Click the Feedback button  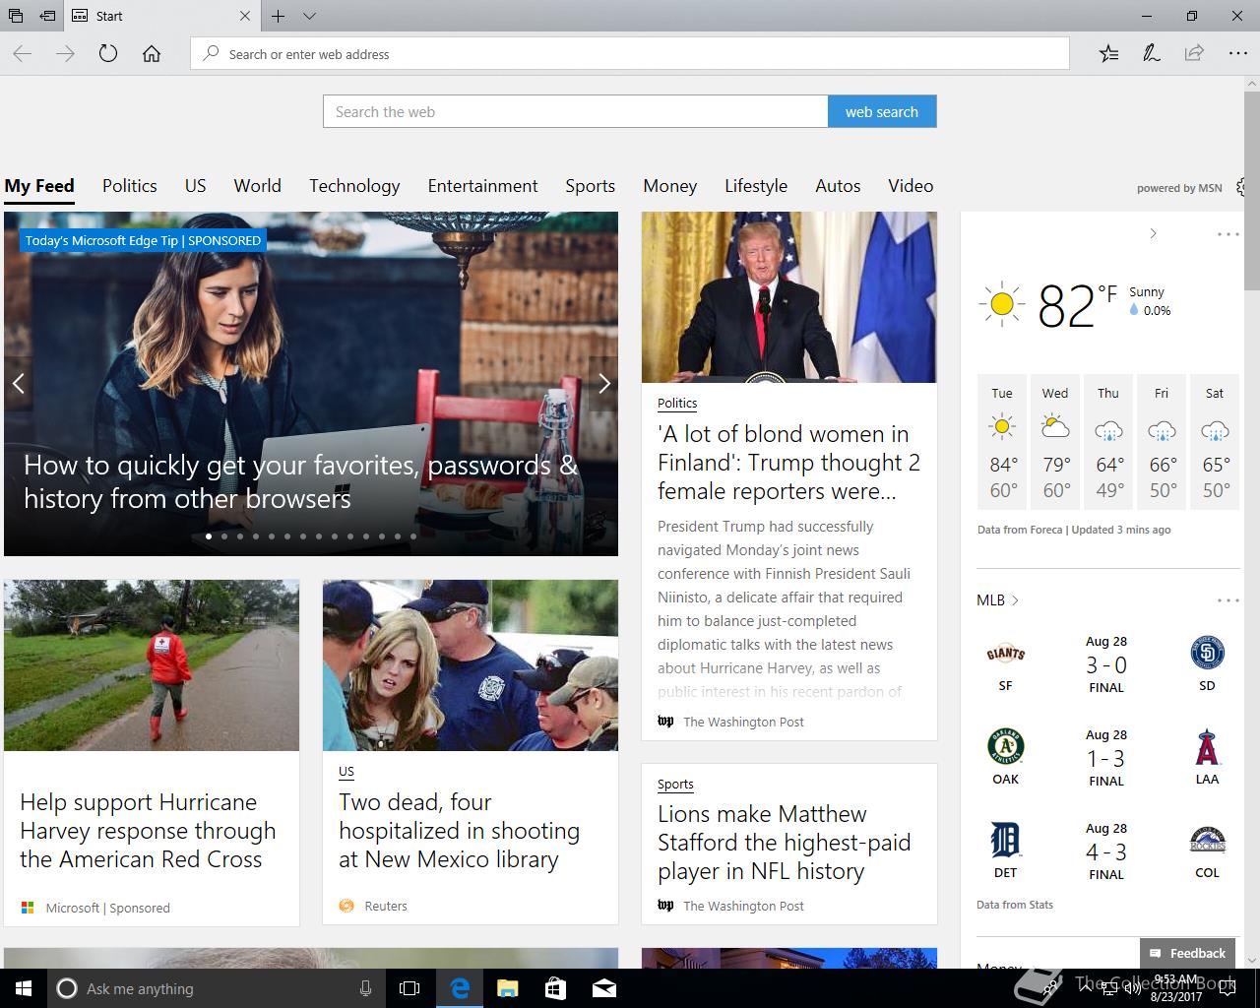tap(1187, 953)
